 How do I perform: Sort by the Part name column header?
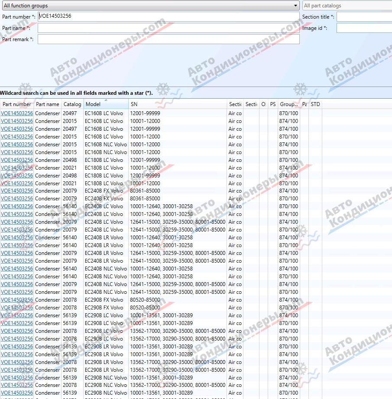coord(47,104)
